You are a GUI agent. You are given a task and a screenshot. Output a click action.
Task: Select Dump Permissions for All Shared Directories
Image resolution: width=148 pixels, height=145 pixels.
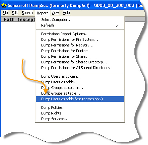click(x=80, y=68)
